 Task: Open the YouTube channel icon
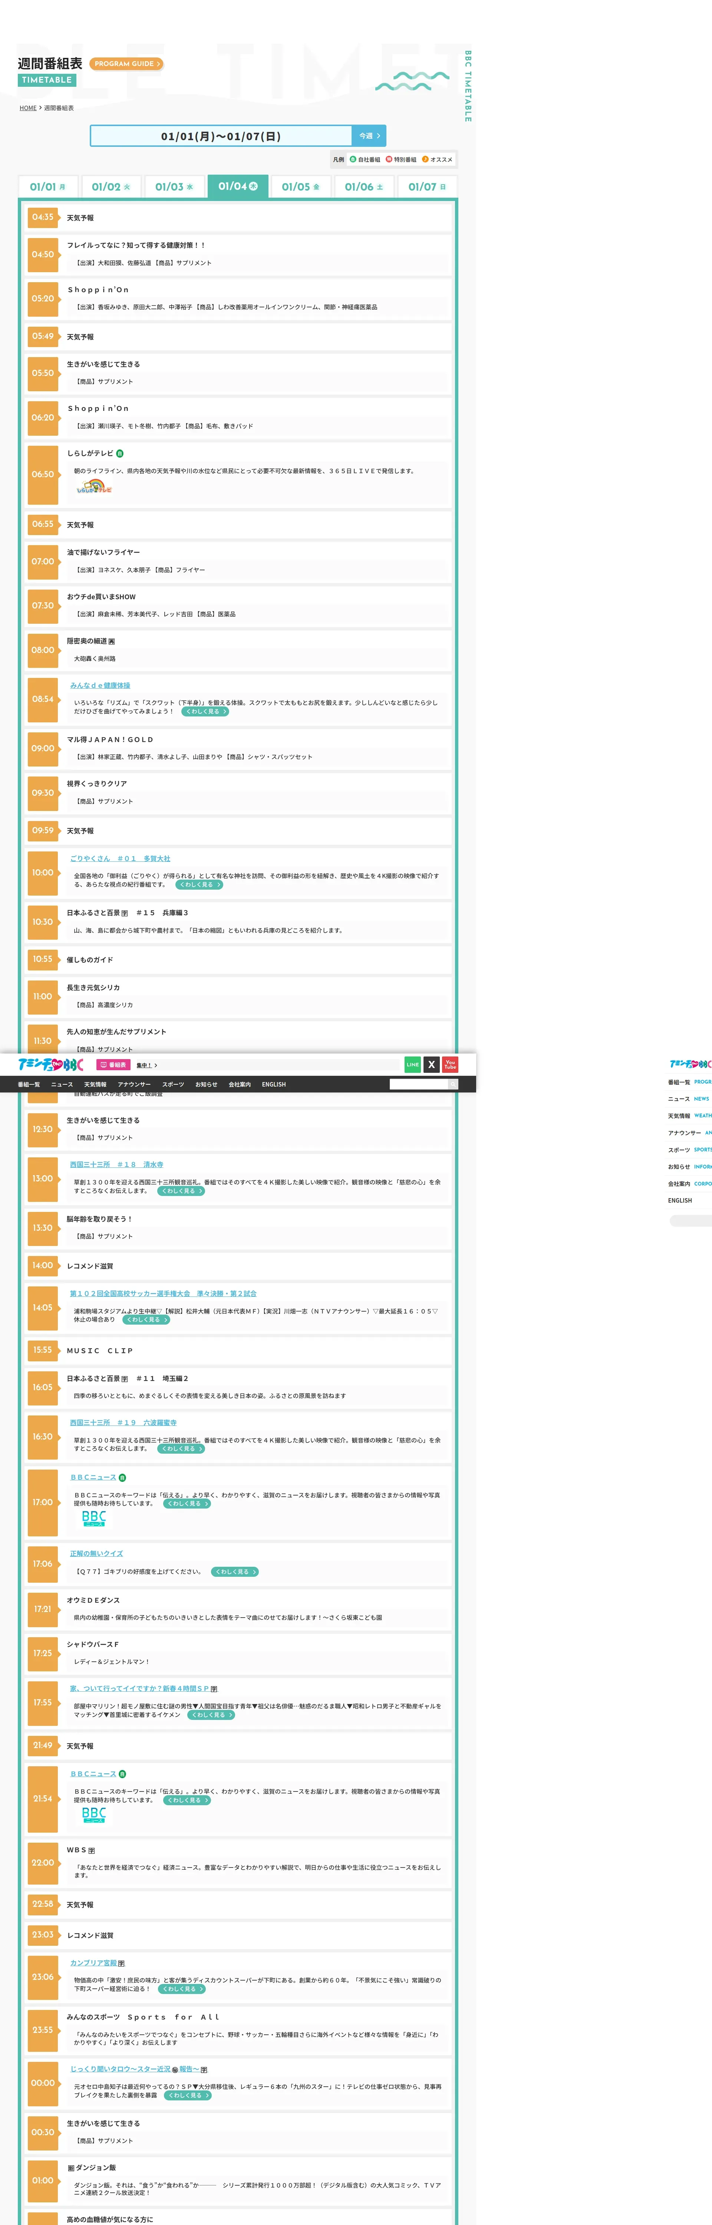[x=450, y=1064]
